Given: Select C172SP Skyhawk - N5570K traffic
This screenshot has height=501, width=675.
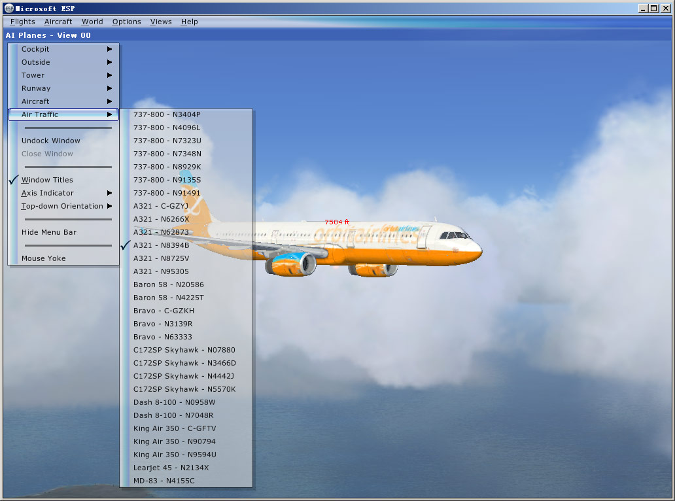Looking at the screenshot, I should coord(186,389).
